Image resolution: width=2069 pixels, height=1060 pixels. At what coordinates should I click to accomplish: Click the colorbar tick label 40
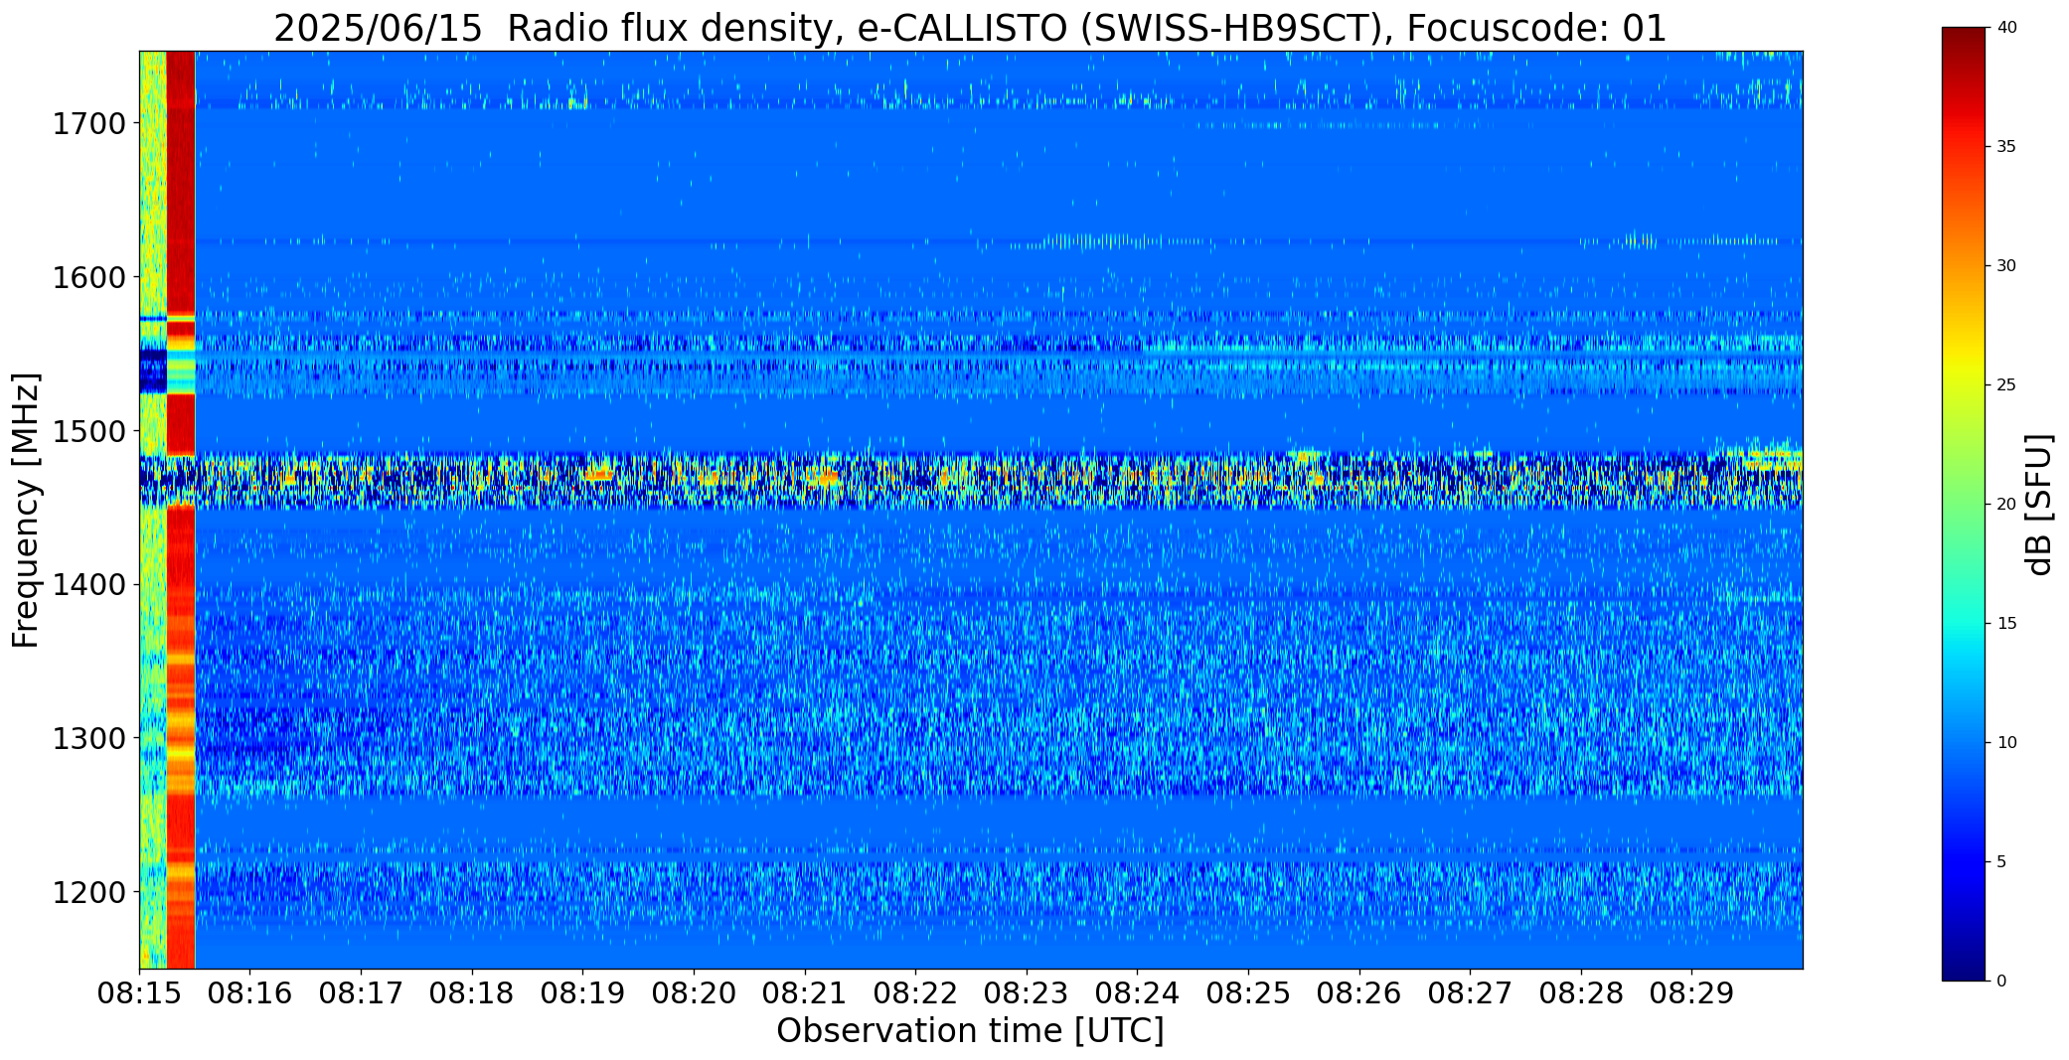click(2006, 28)
